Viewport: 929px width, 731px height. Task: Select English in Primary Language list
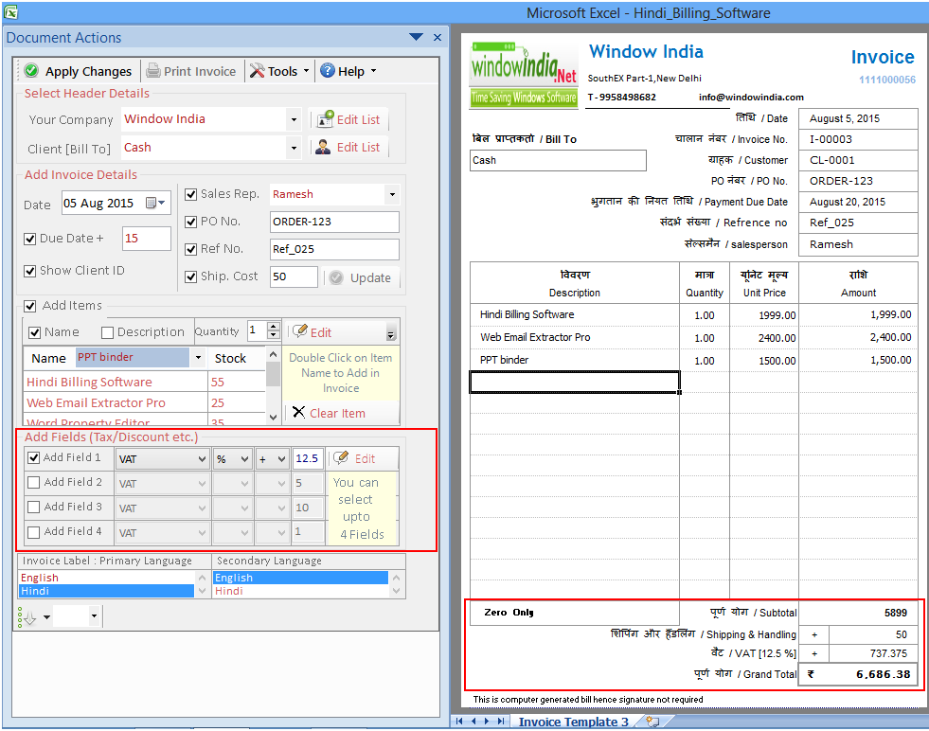[106, 578]
